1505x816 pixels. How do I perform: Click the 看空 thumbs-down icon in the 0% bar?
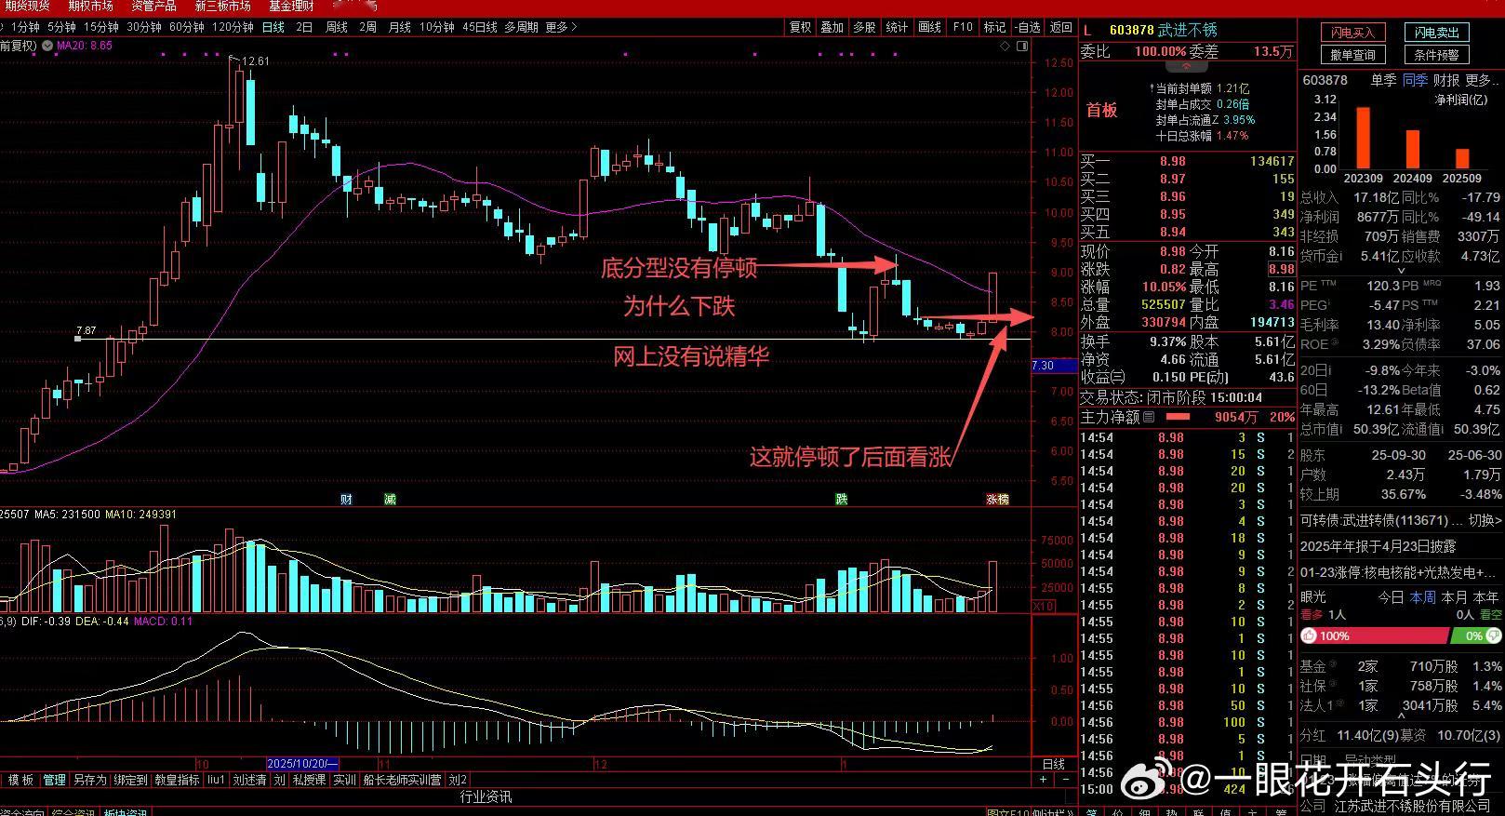1493,636
